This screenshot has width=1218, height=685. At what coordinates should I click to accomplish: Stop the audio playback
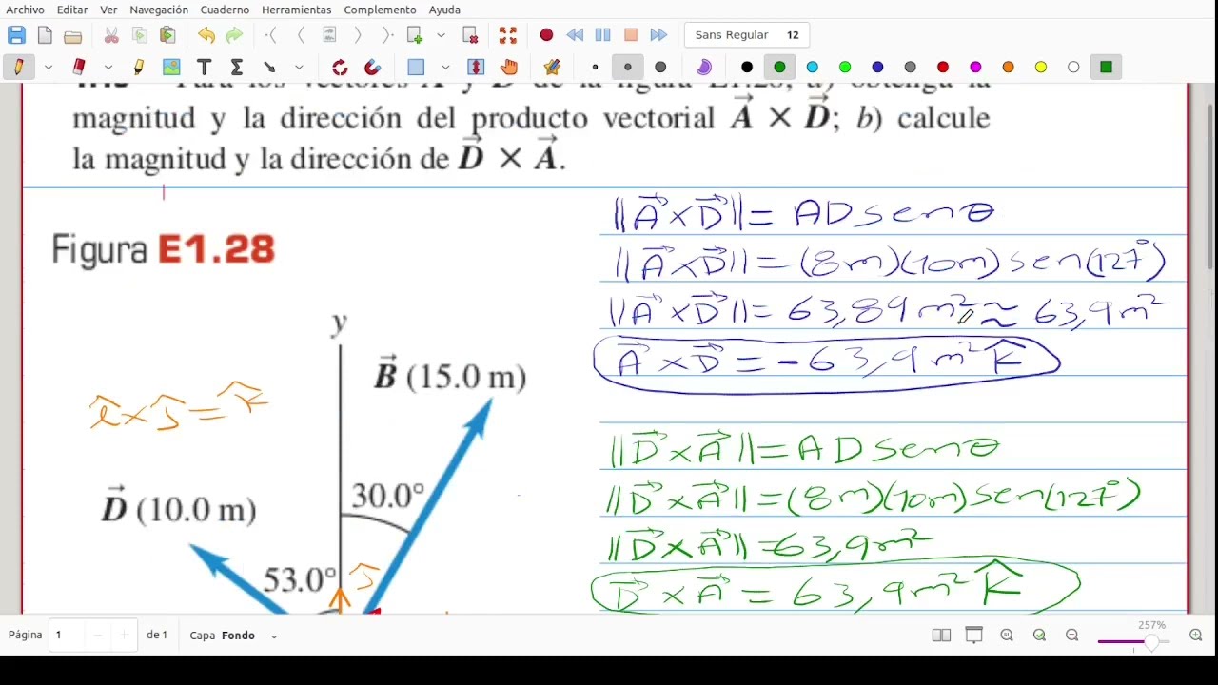pyautogui.click(x=630, y=35)
